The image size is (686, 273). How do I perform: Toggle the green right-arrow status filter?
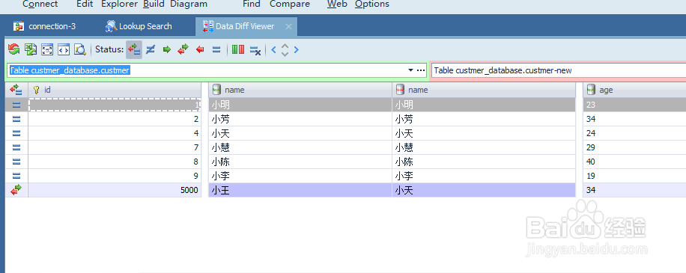pos(167,49)
